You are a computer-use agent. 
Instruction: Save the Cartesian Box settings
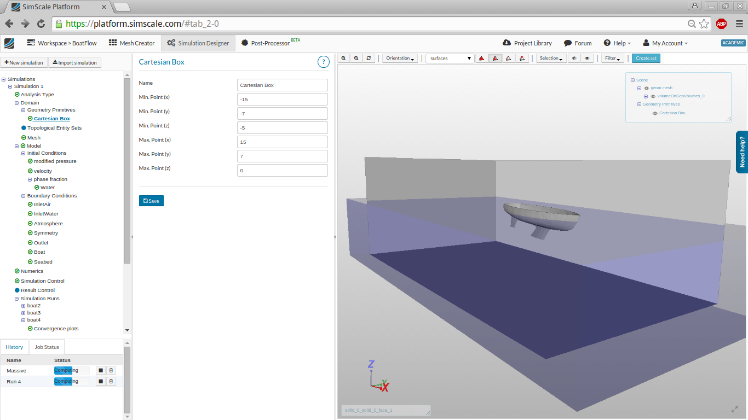tap(151, 201)
